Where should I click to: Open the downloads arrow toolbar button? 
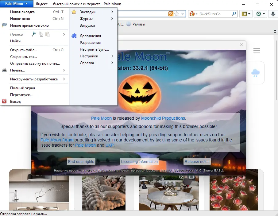point(273,14)
